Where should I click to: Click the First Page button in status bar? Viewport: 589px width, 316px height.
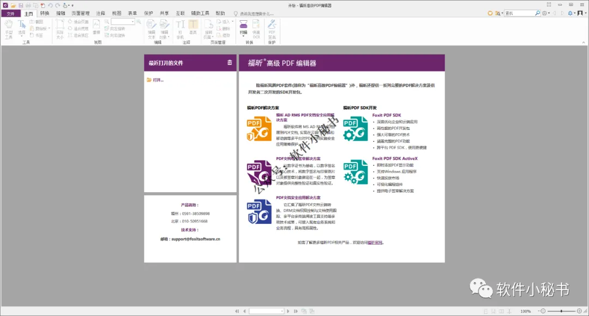click(237, 311)
